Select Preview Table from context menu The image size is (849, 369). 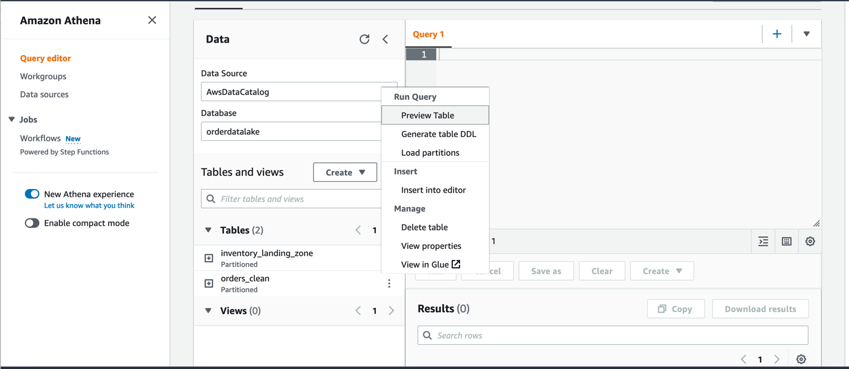(x=435, y=115)
